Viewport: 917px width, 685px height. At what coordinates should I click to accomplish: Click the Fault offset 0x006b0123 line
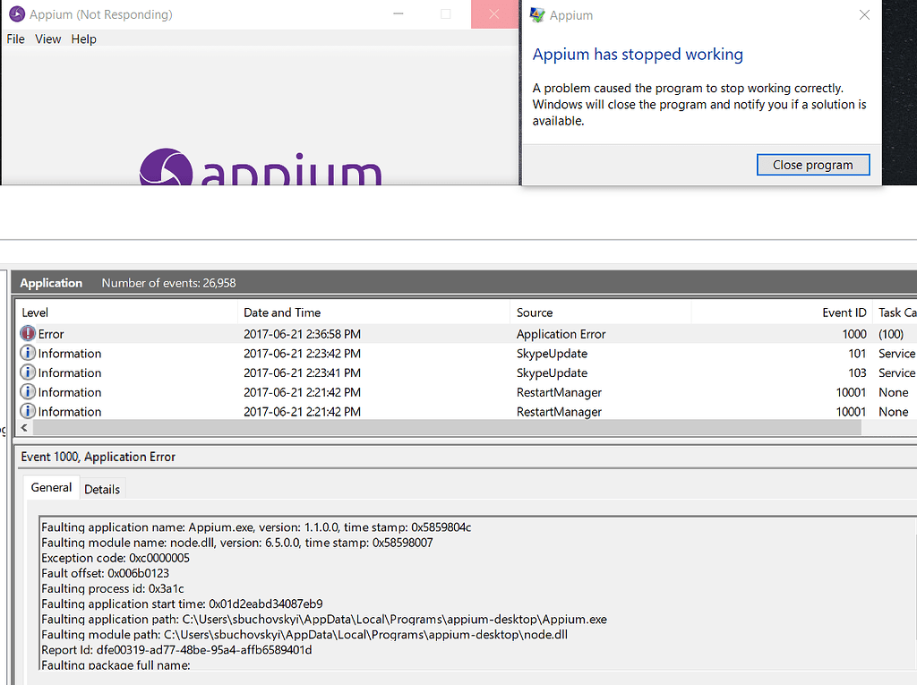(x=106, y=573)
